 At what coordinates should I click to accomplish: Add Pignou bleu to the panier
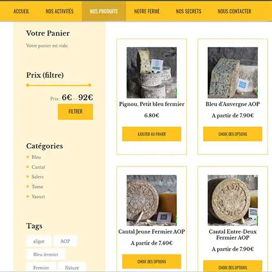click(x=152, y=134)
